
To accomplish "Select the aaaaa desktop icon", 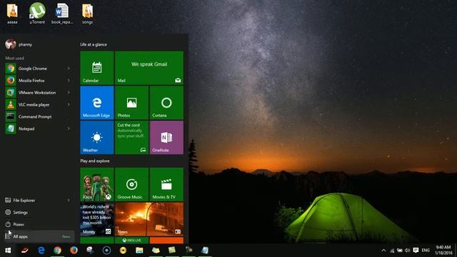I will tap(12, 14).
